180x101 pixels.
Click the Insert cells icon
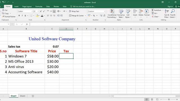tap(135, 12)
